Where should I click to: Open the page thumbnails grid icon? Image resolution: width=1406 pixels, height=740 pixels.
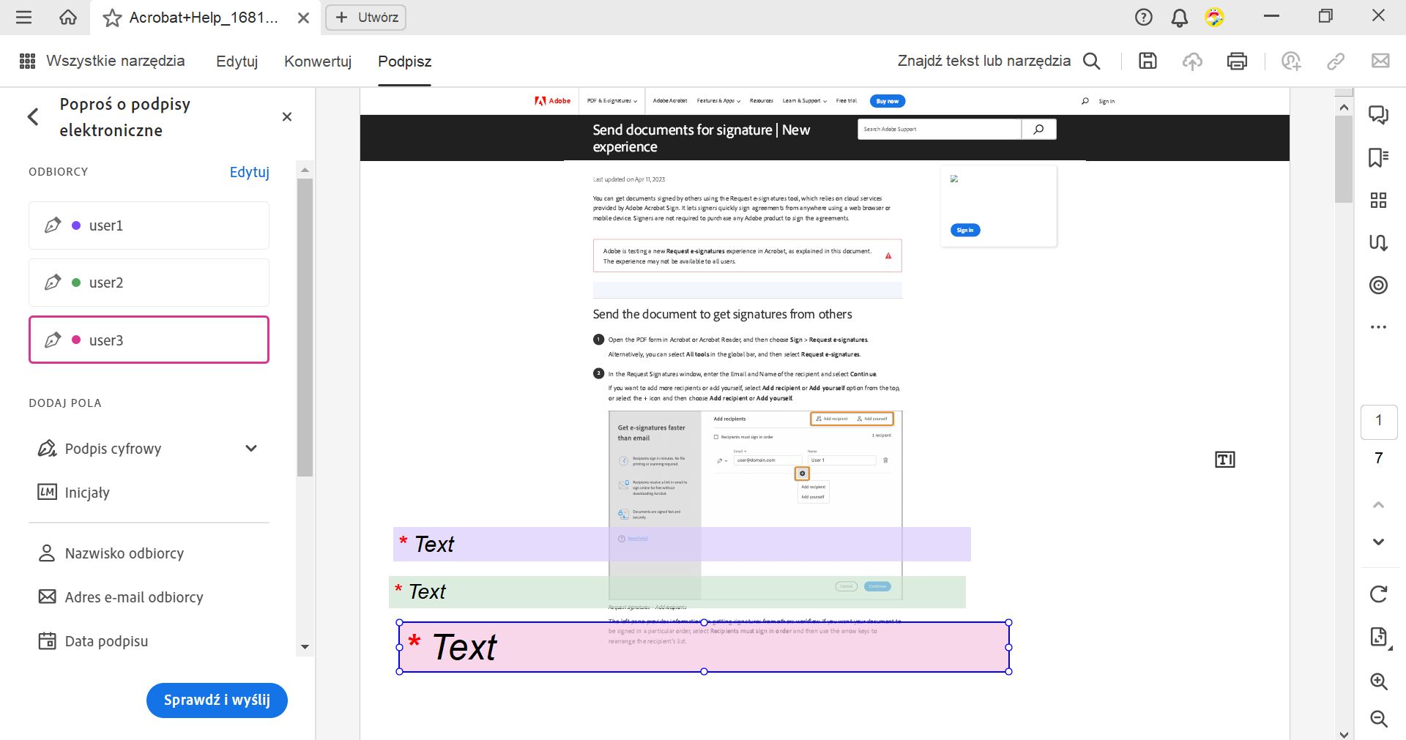point(1378,200)
